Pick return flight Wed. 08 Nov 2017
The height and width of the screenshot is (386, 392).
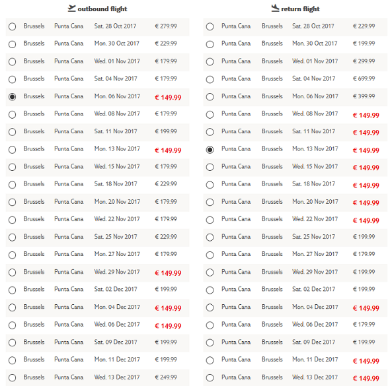(210, 115)
